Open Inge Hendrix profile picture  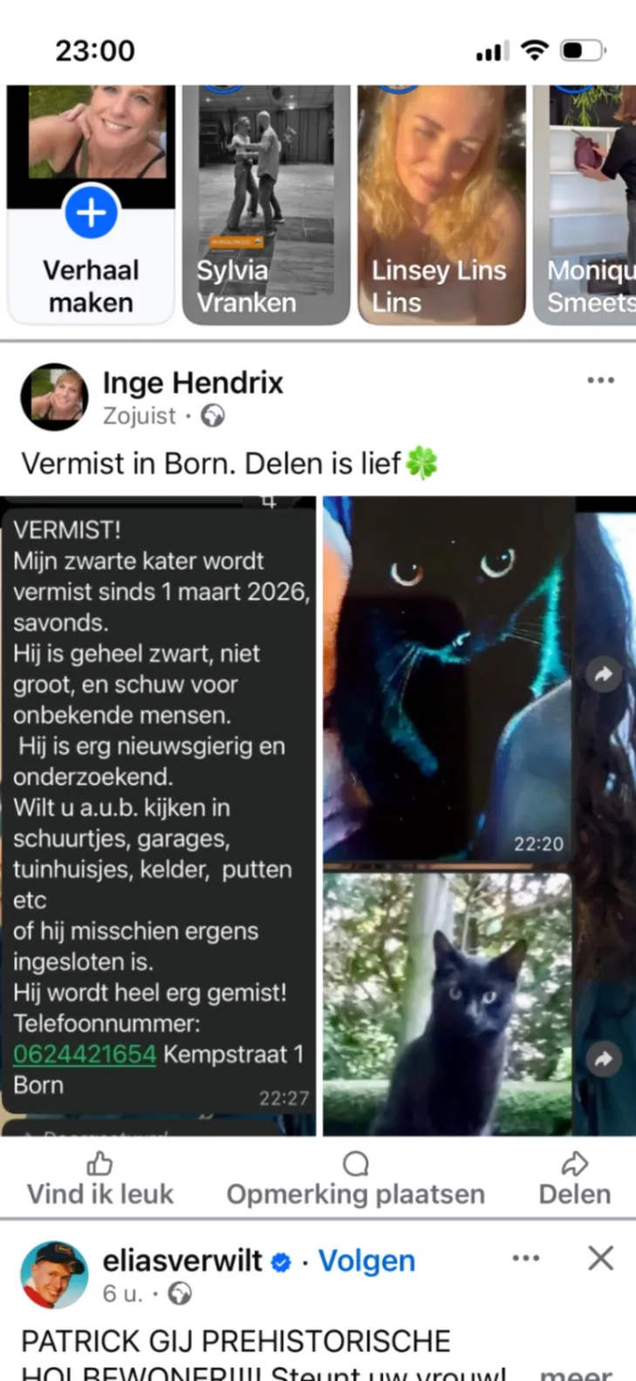[x=54, y=397]
